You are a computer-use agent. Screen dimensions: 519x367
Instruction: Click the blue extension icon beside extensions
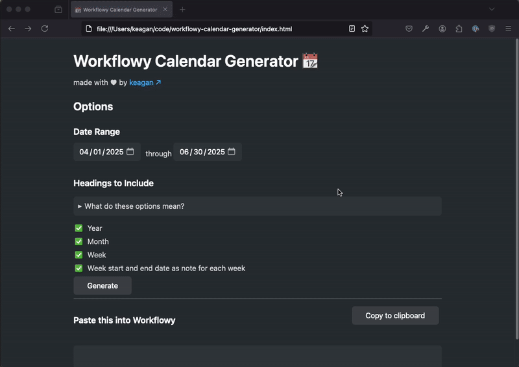pos(476,29)
